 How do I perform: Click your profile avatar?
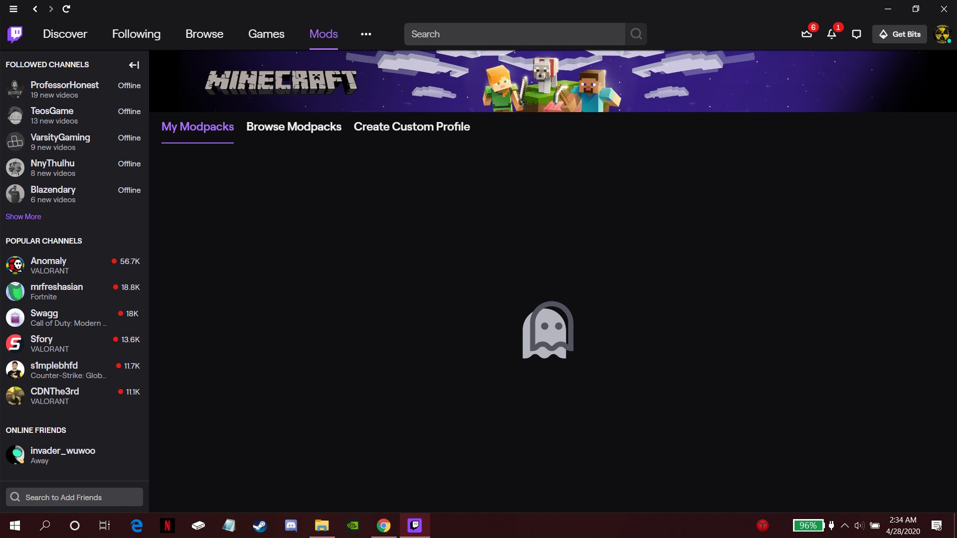pyautogui.click(x=942, y=34)
